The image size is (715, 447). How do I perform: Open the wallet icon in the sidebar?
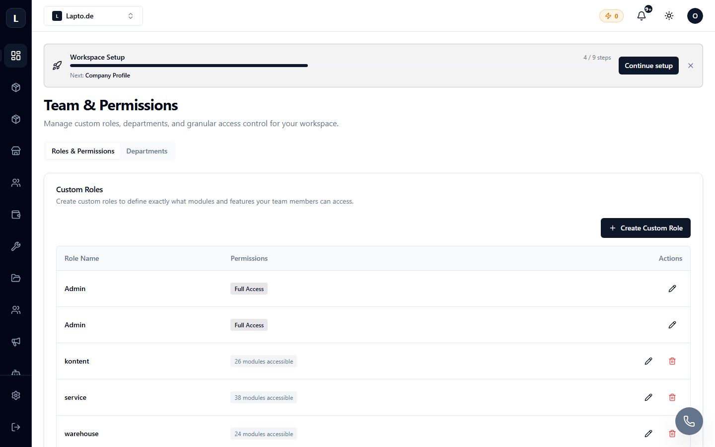16,215
